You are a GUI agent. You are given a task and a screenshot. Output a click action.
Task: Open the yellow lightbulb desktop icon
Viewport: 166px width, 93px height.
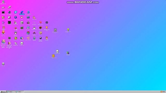coord(47,28)
